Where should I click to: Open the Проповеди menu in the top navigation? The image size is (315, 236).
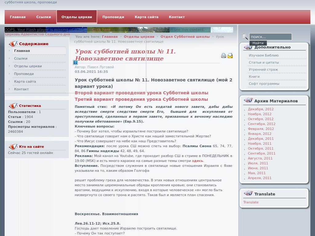(x=113, y=17)
